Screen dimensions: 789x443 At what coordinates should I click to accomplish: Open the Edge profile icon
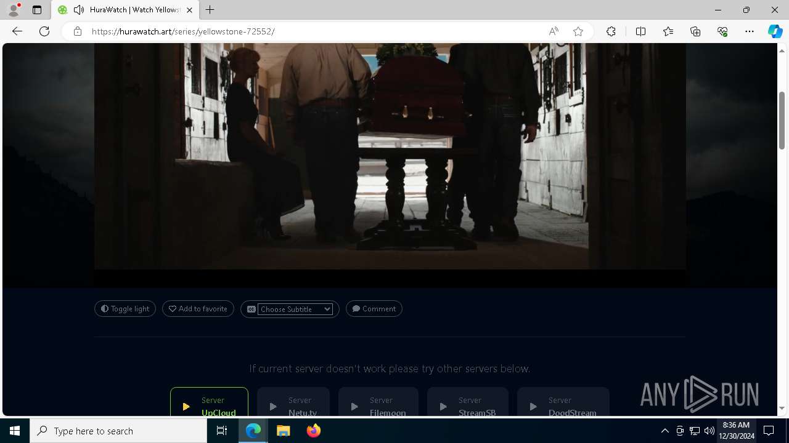point(14,10)
